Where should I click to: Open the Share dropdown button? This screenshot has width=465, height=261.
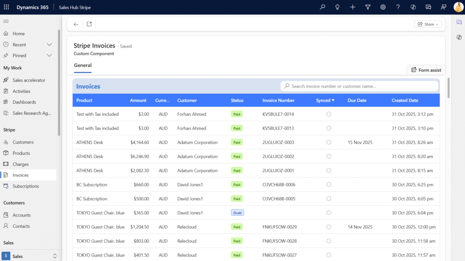[427, 24]
